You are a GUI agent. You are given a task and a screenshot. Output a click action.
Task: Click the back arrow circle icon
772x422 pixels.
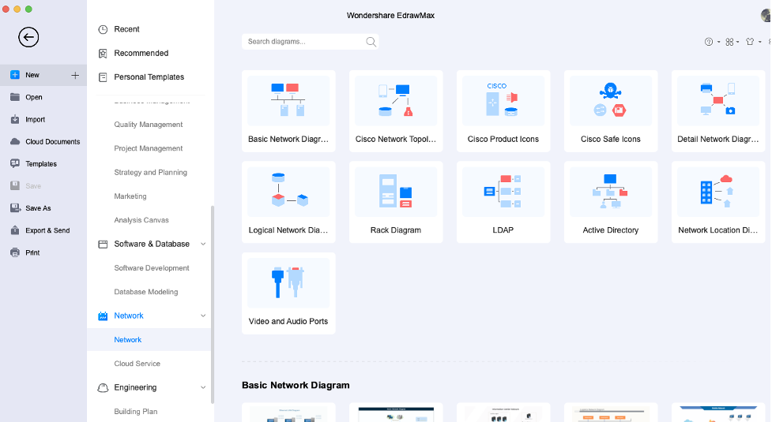point(28,37)
